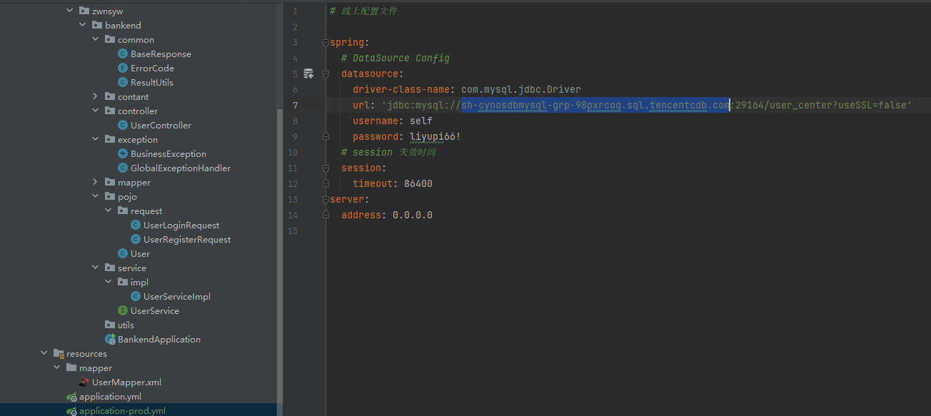This screenshot has width=931, height=416.
Task: Fold the session block at line 11
Action: pos(326,168)
